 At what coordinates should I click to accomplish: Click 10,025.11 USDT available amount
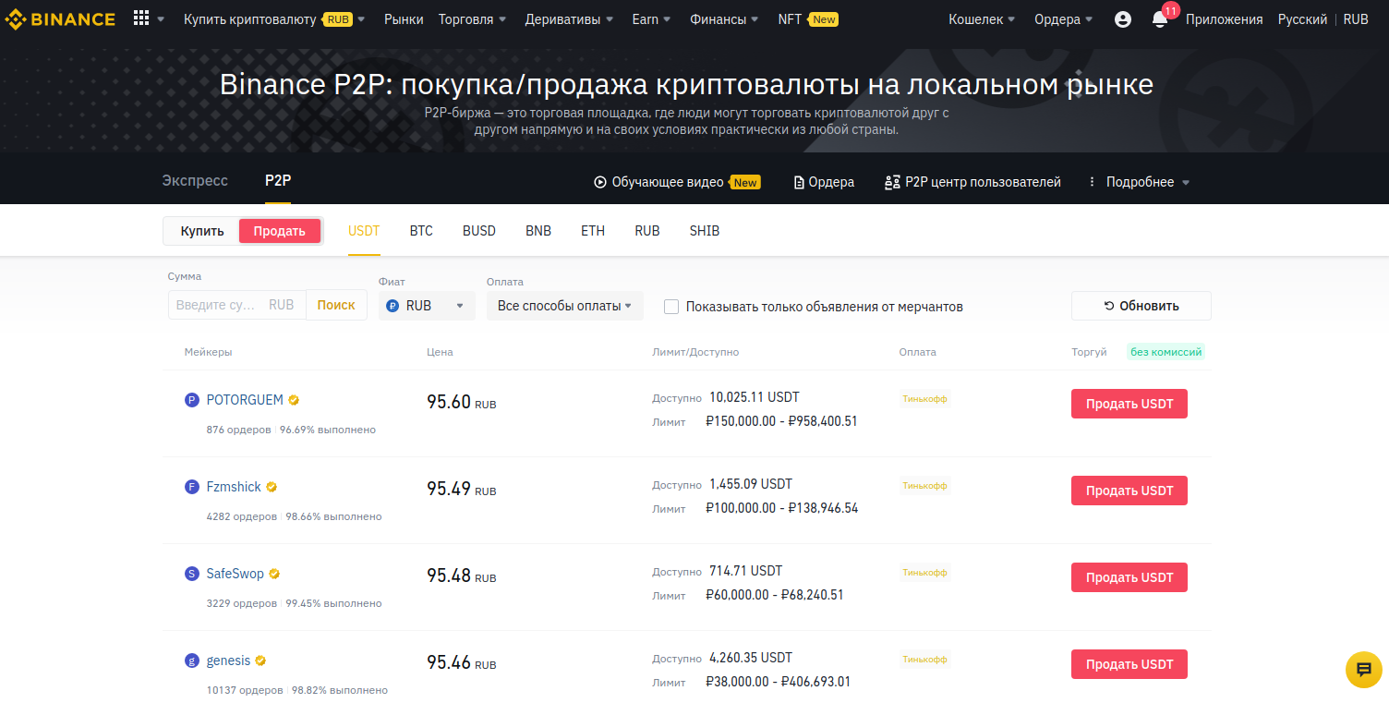[755, 397]
